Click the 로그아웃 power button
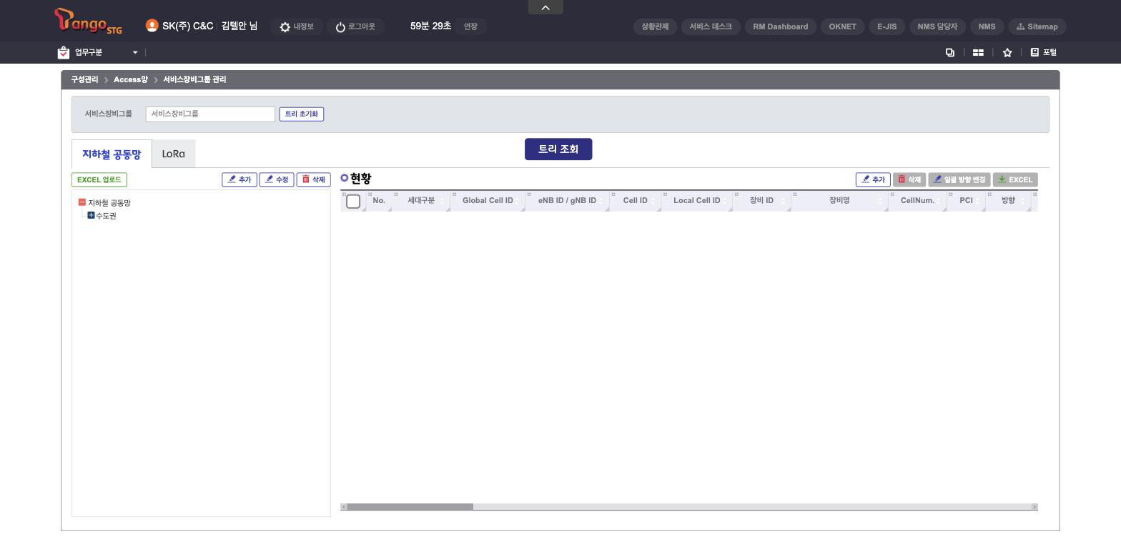 [355, 26]
